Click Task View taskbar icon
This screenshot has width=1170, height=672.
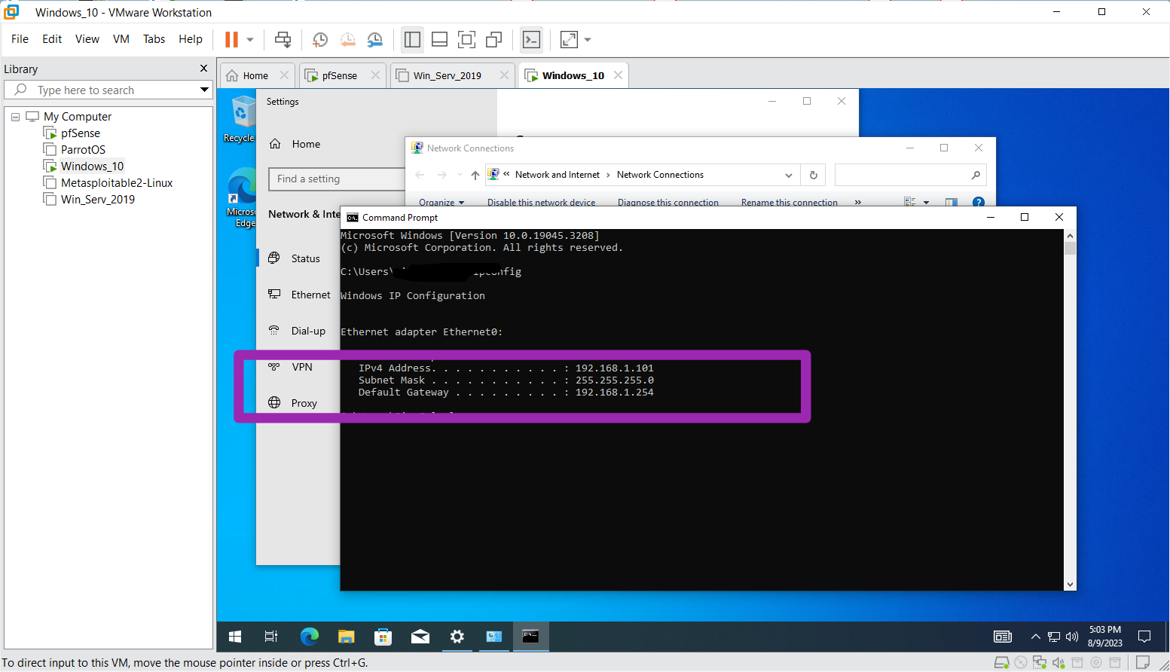click(x=271, y=637)
